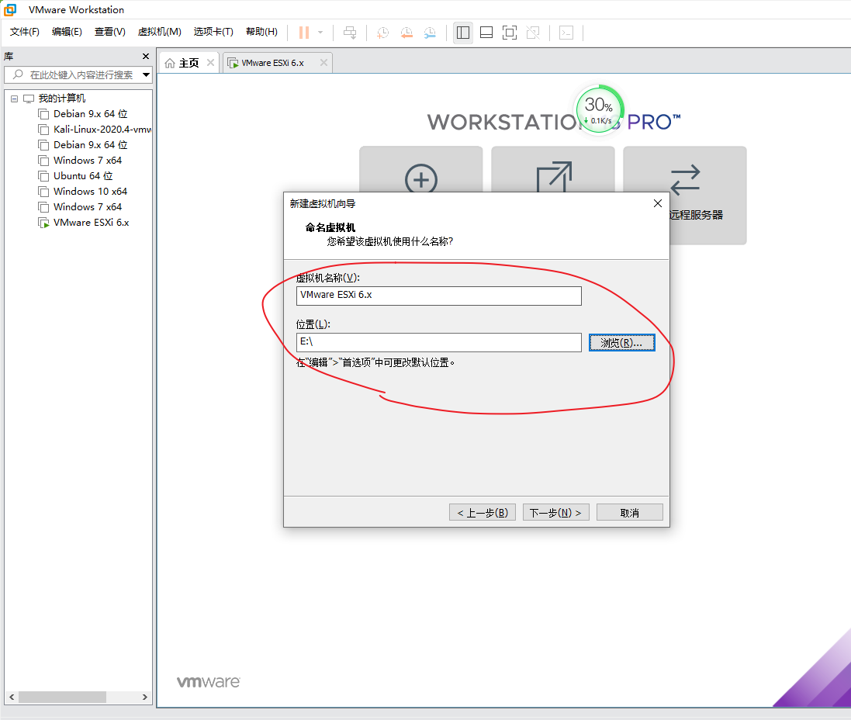Select the Ubuntu 64 位 VM
Screen dimensions: 851x720
coord(83,176)
